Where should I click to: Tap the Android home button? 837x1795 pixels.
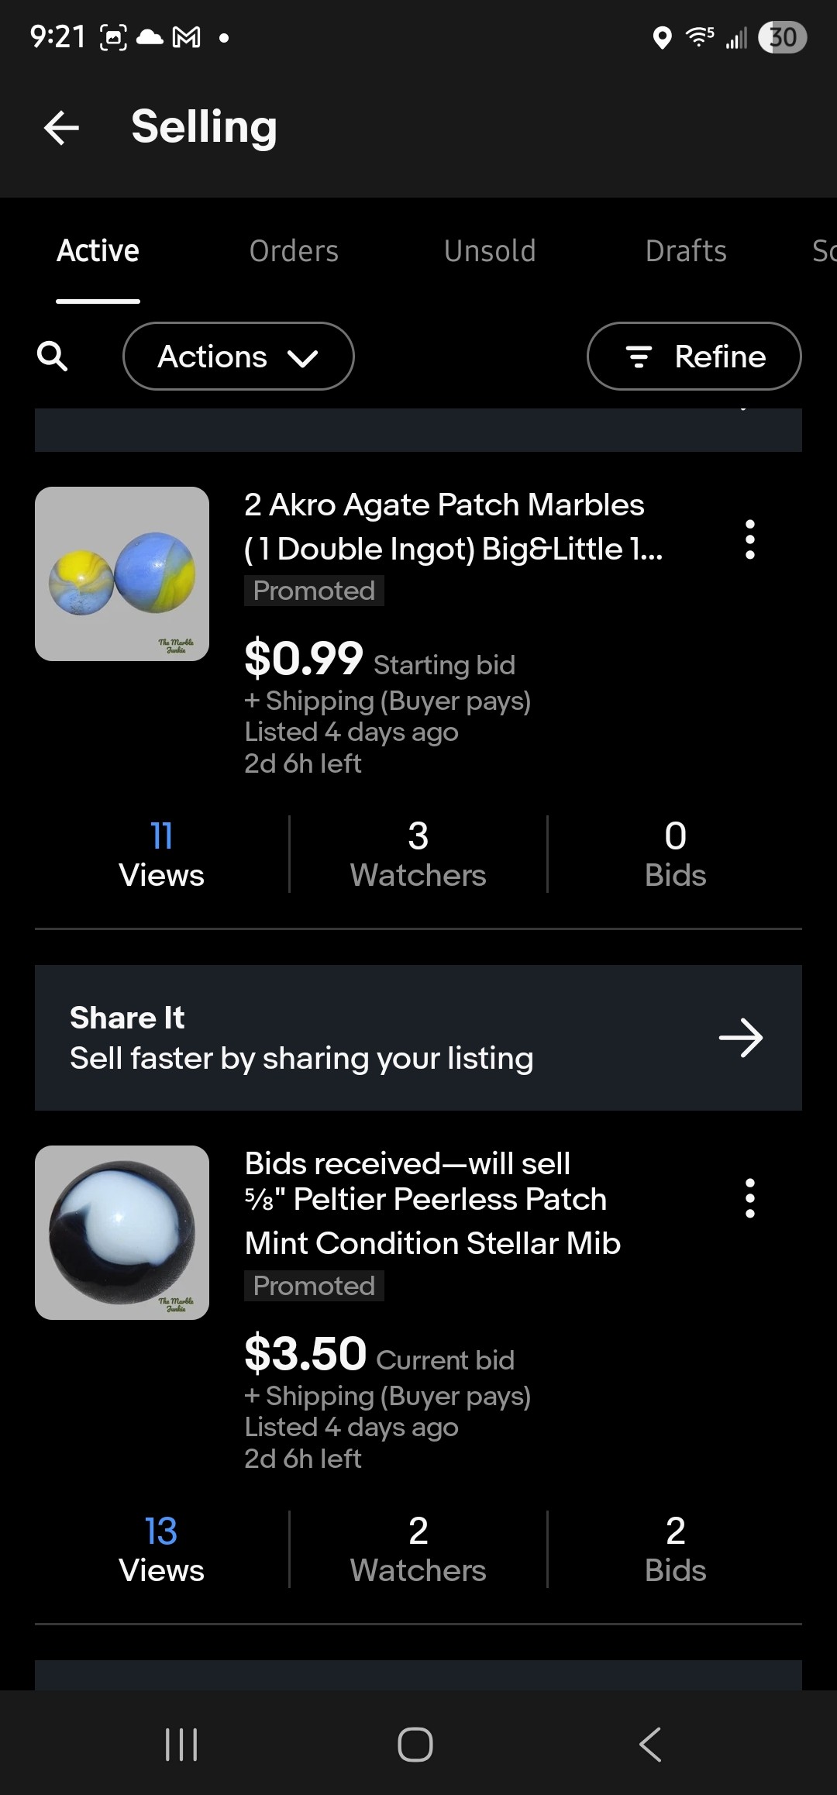[x=415, y=1744]
